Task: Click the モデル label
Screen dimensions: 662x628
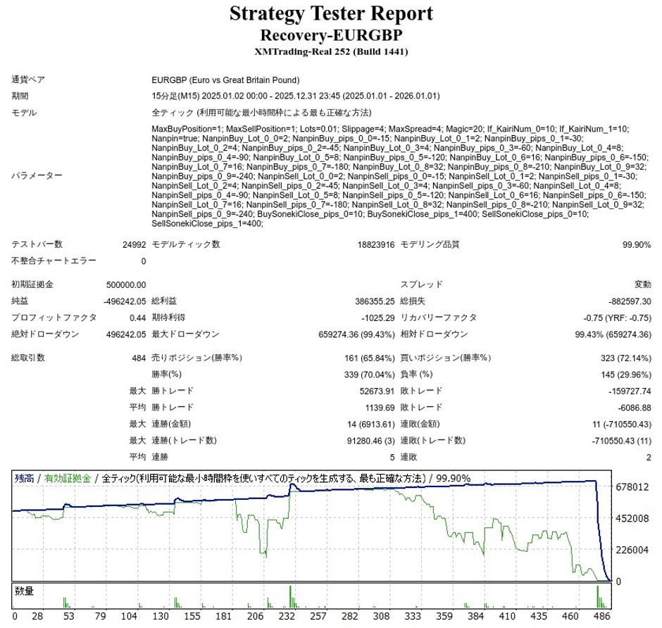Action: coord(24,113)
